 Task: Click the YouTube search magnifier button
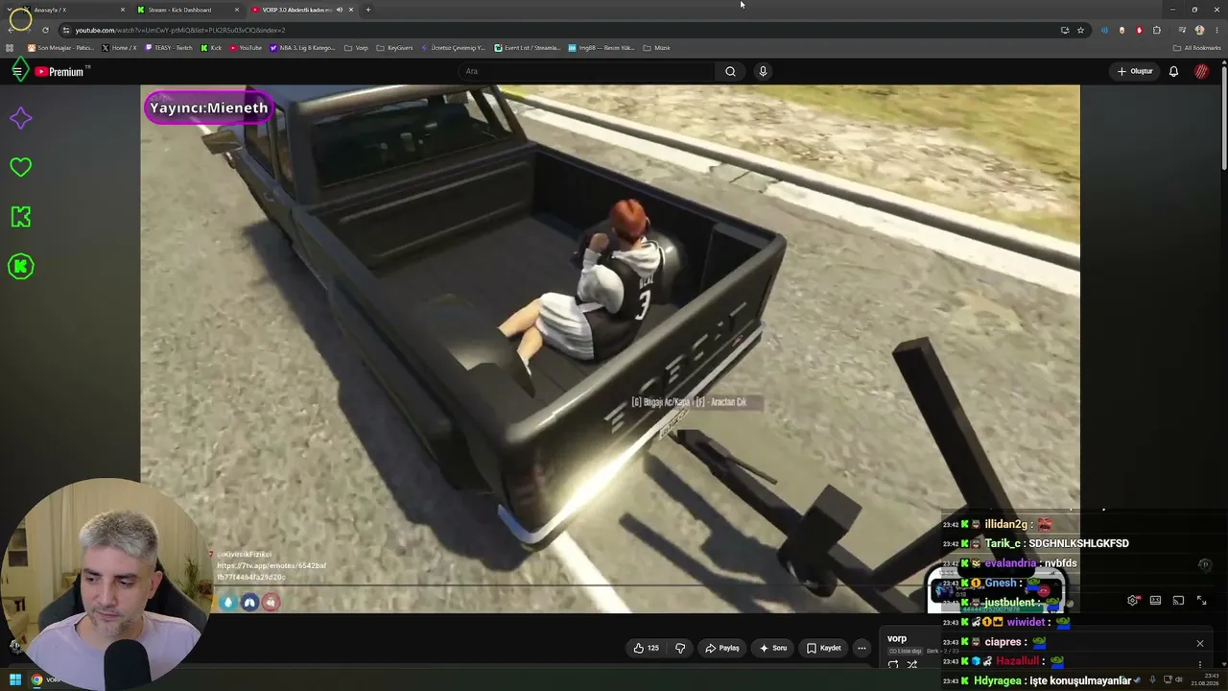click(x=730, y=71)
